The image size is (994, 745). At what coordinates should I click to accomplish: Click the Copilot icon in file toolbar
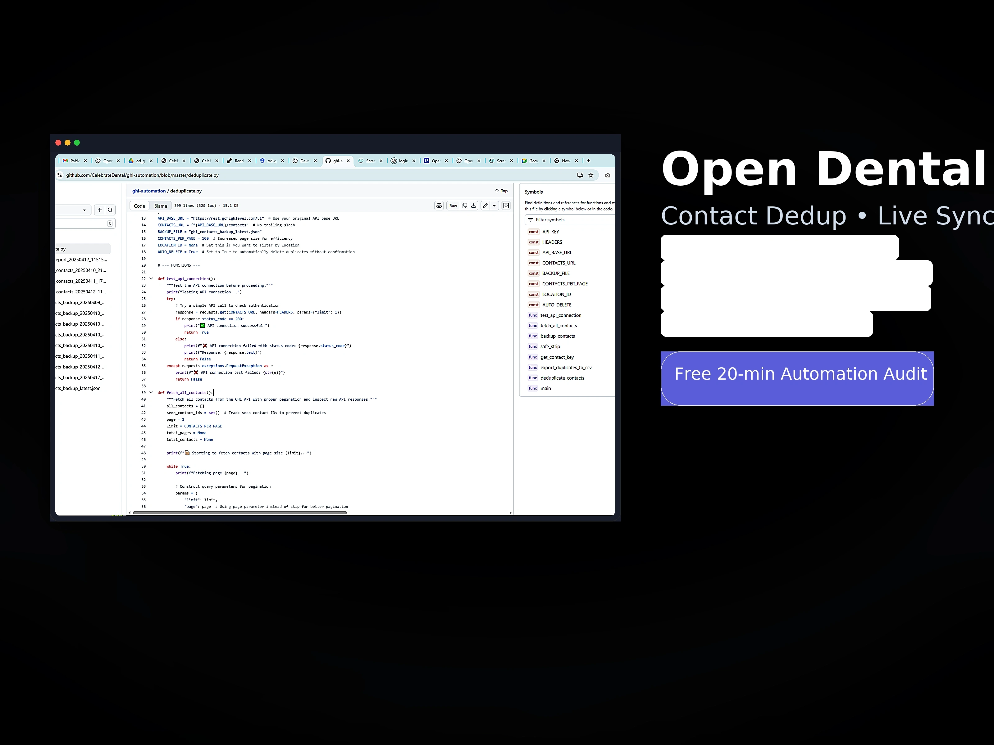coord(439,206)
